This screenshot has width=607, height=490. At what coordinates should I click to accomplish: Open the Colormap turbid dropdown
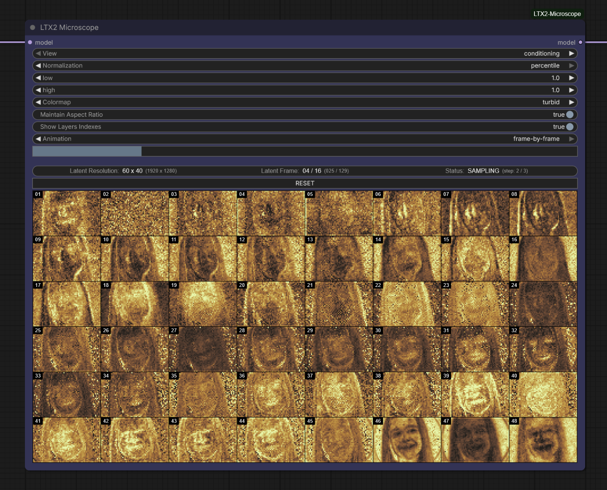(x=305, y=102)
